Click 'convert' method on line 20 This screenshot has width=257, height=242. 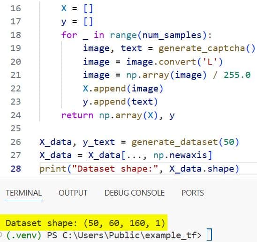pos(177,62)
